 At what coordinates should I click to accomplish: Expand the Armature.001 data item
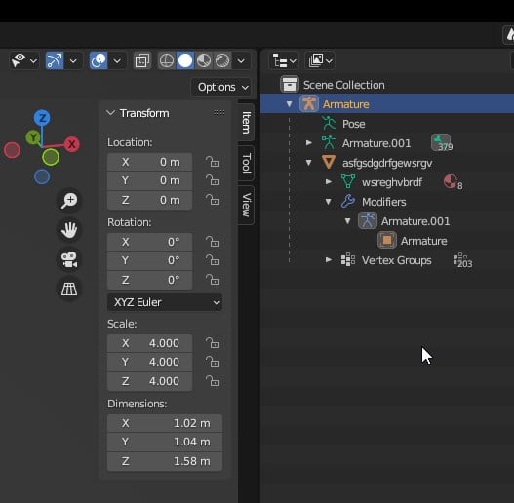point(308,143)
